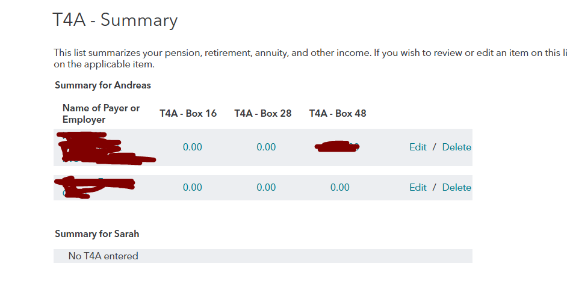Open Box 16 amount in second row
Image resolution: width=567 pixels, height=287 pixels.
click(193, 187)
